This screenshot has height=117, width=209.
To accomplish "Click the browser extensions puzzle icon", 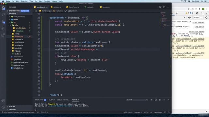I will 200,9.
